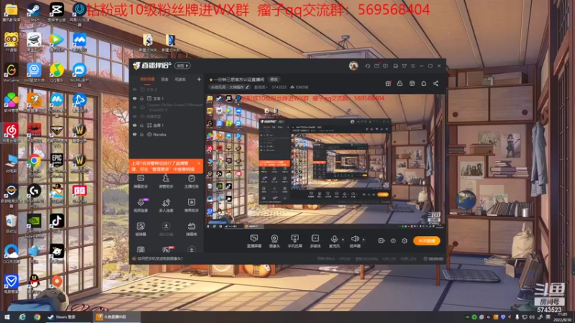Toggle the lock on the 文本 1 source
This screenshot has height=323, width=575.
point(142,98)
